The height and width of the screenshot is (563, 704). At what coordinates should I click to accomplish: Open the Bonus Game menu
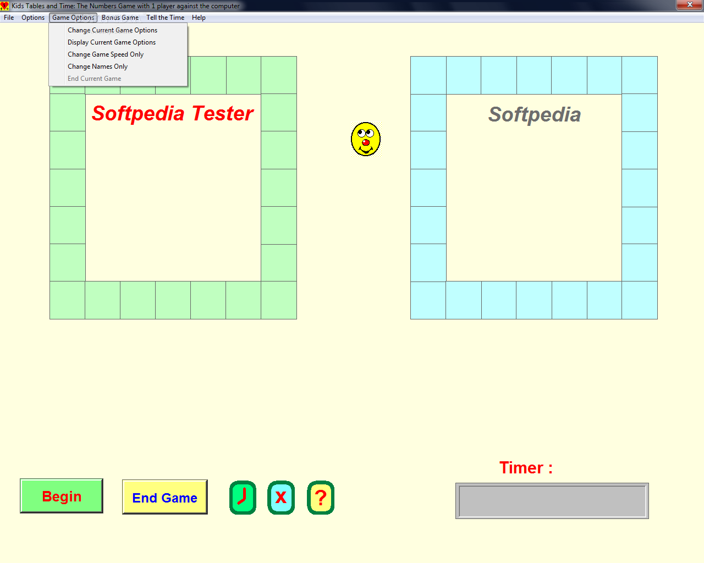tap(120, 18)
